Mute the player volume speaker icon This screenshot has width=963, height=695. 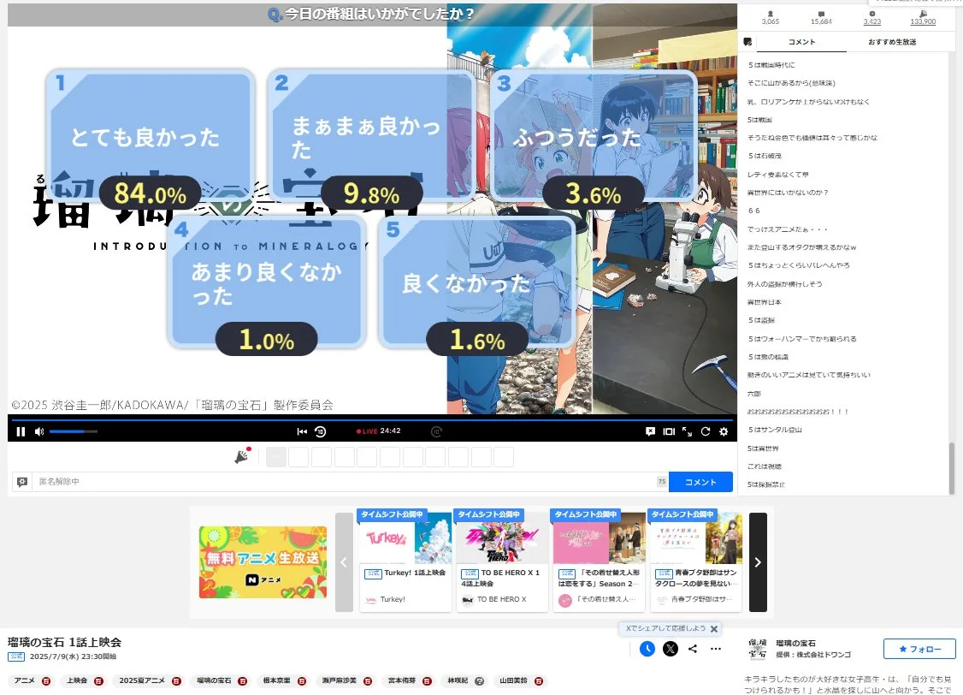39,431
